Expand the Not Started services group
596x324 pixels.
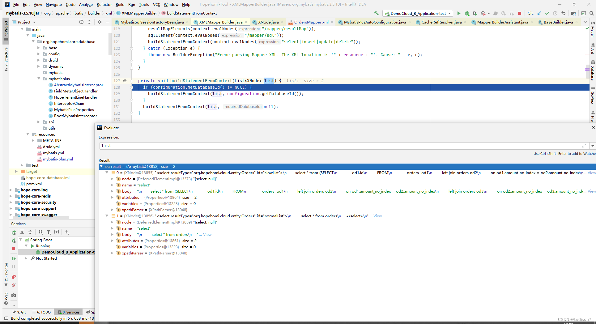[x=26, y=258]
